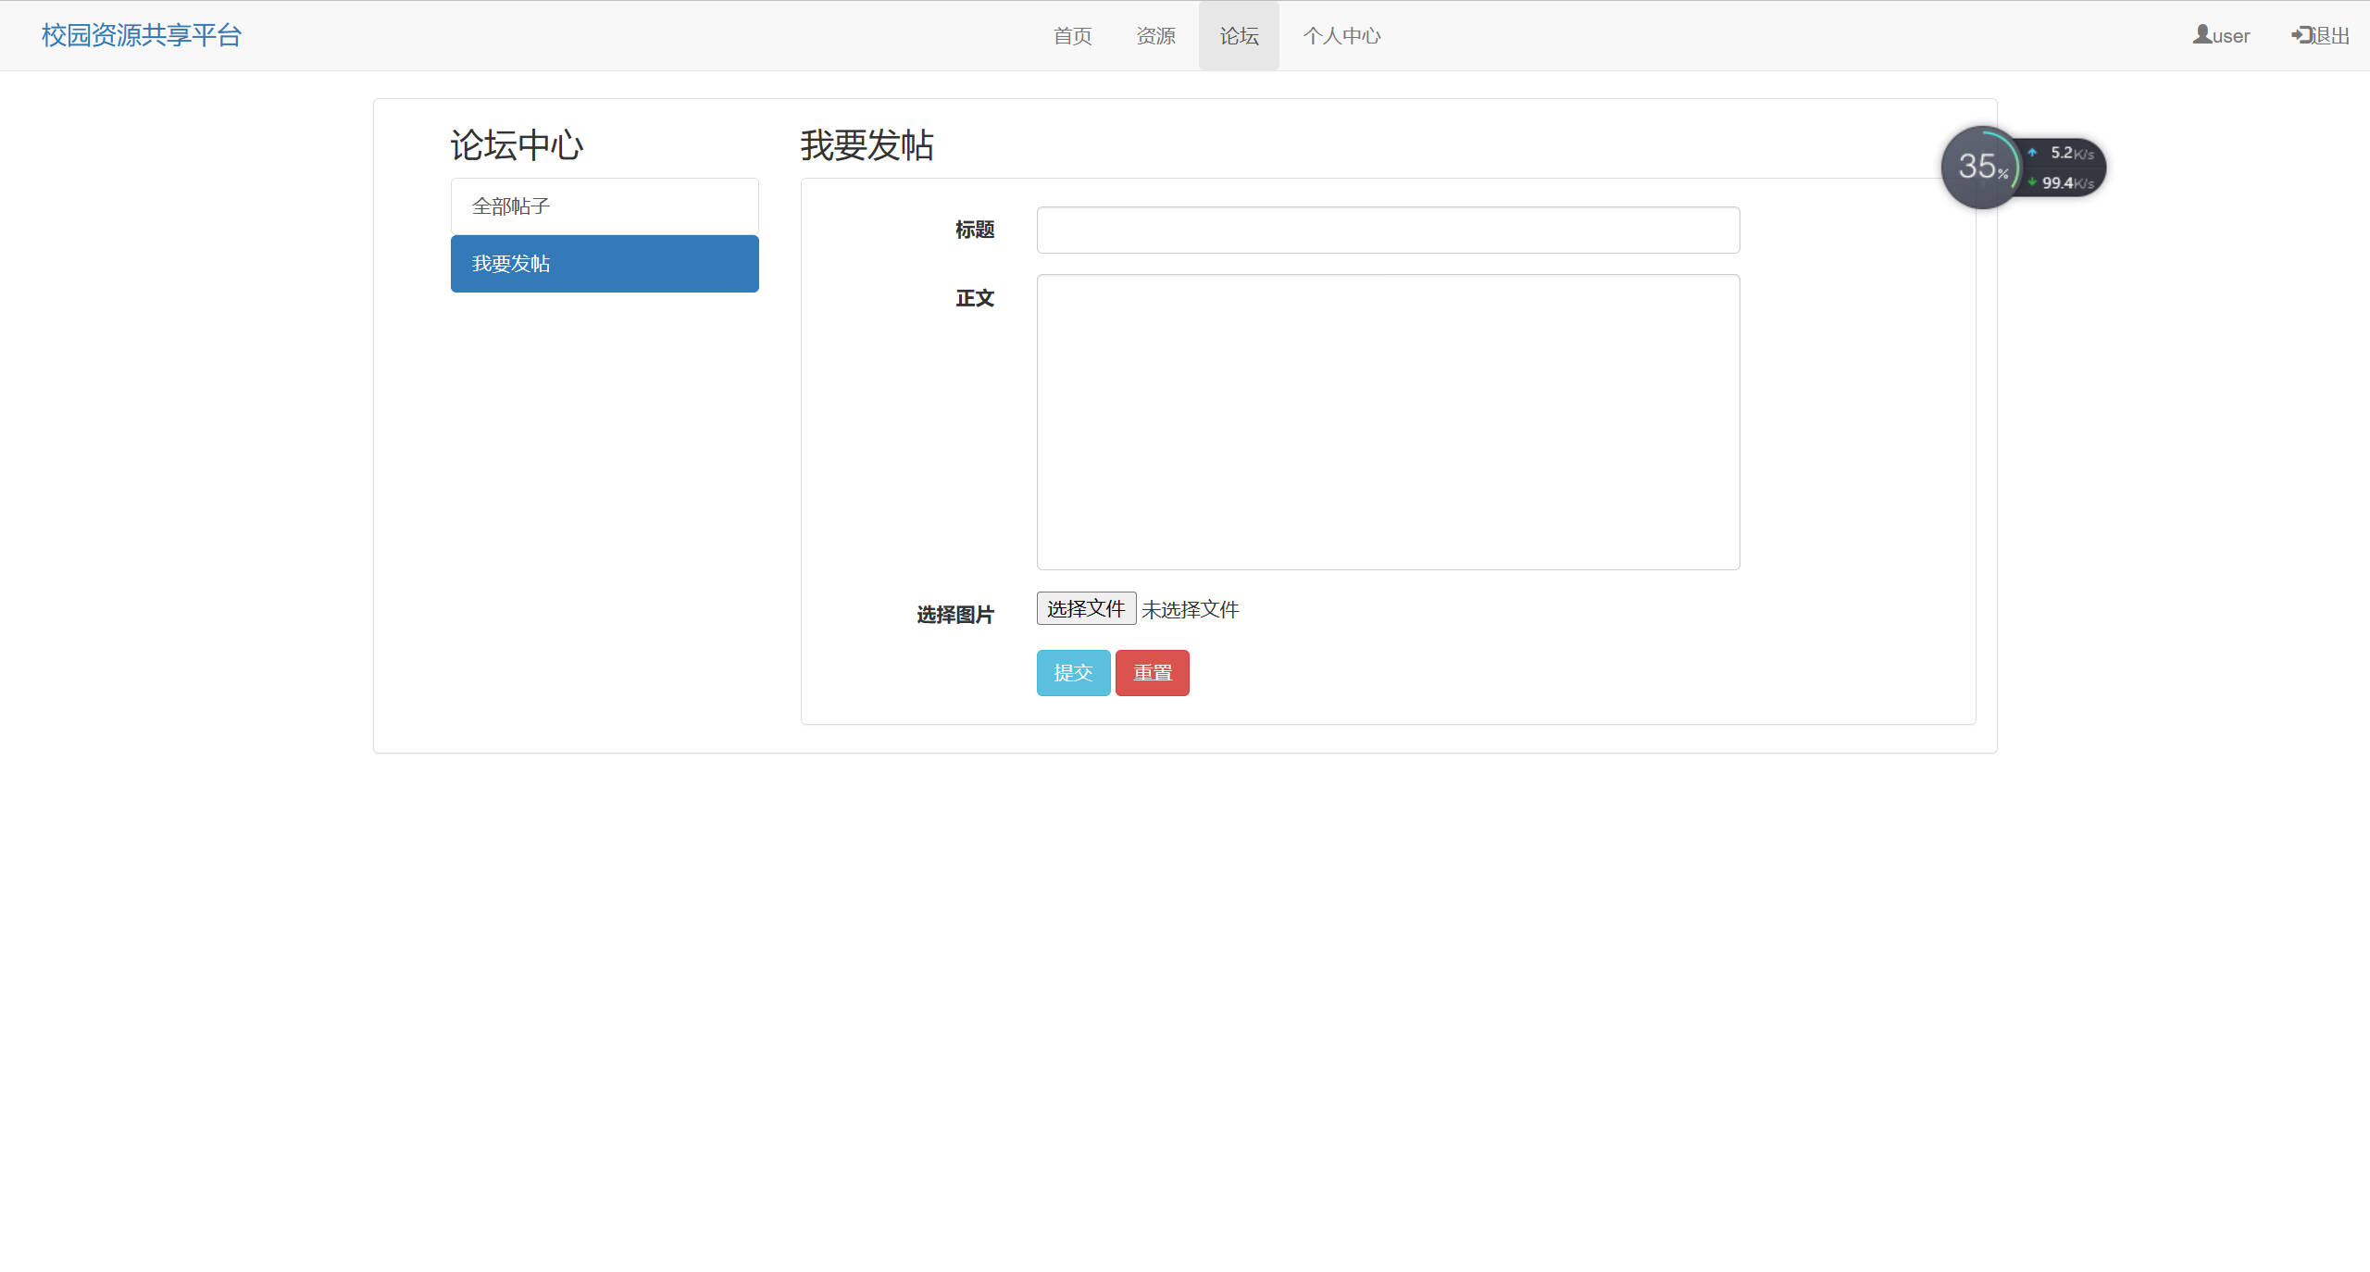Click the 未选择文件 status text
Viewport: 2370px width, 1272px height.
(x=1191, y=609)
